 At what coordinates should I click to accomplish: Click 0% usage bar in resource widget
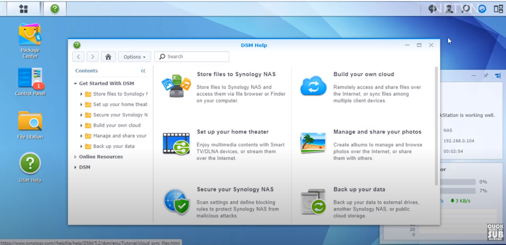click(458, 182)
